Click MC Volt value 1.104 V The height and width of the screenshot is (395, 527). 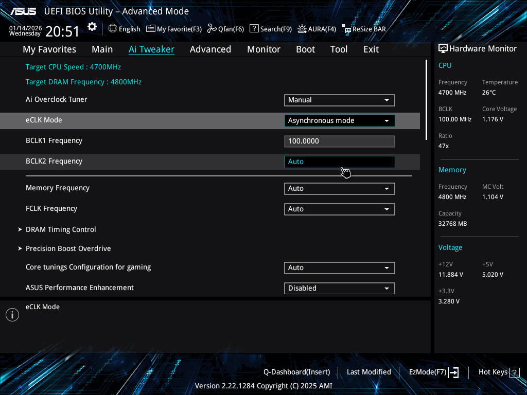(x=493, y=197)
